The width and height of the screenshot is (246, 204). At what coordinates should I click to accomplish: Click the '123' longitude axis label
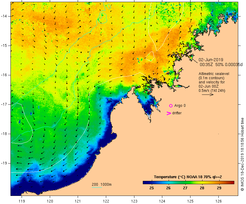(x=134, y=201)
